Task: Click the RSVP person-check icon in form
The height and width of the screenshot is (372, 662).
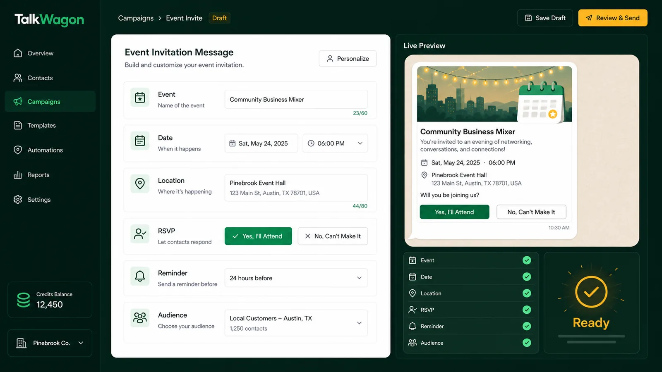Action: pyautogui.click(x=140, y=234)
